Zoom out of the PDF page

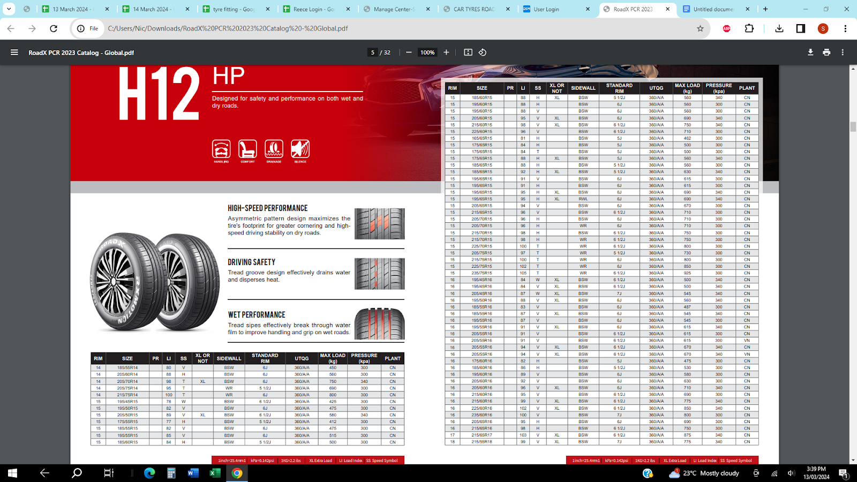[409, 52]
